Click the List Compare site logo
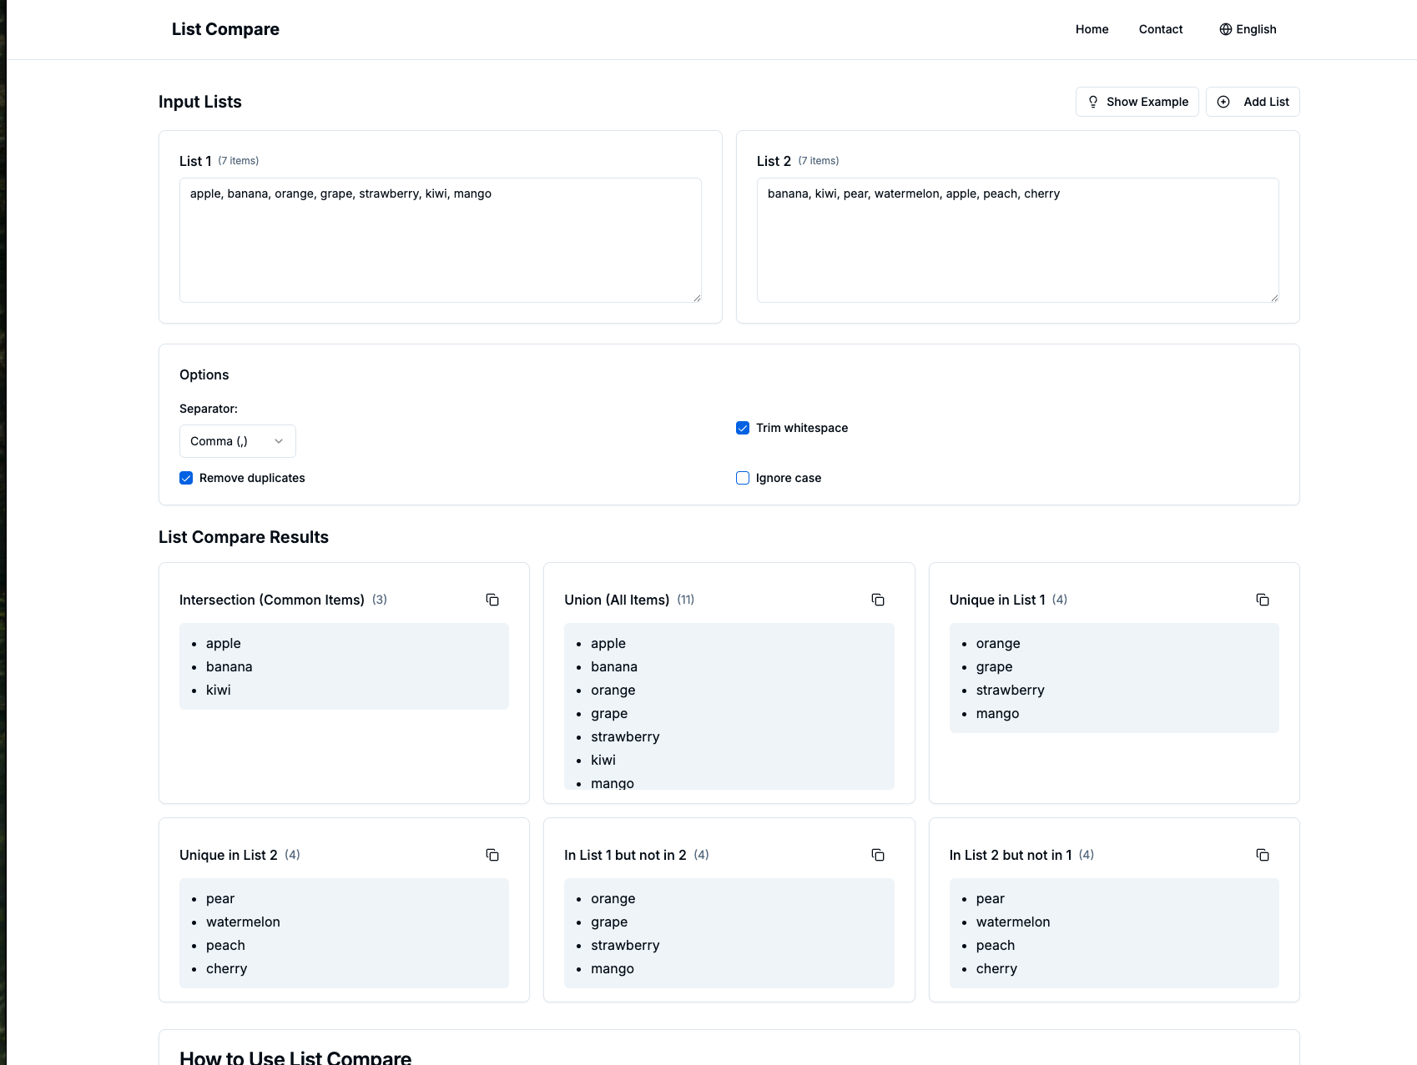 click(x=225, y=29)
